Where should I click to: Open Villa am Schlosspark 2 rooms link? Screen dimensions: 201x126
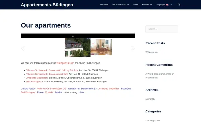click(52, 70)
